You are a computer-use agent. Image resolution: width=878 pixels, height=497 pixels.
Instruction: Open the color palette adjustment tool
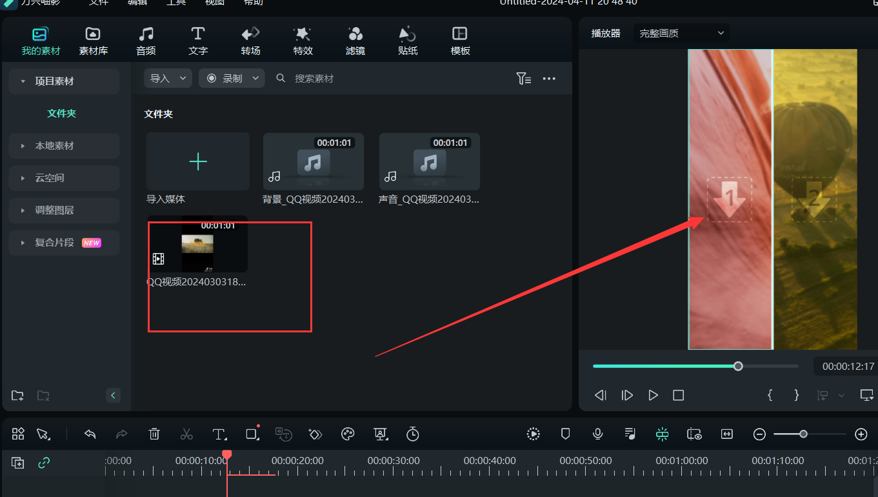click(x=348, y=434)
